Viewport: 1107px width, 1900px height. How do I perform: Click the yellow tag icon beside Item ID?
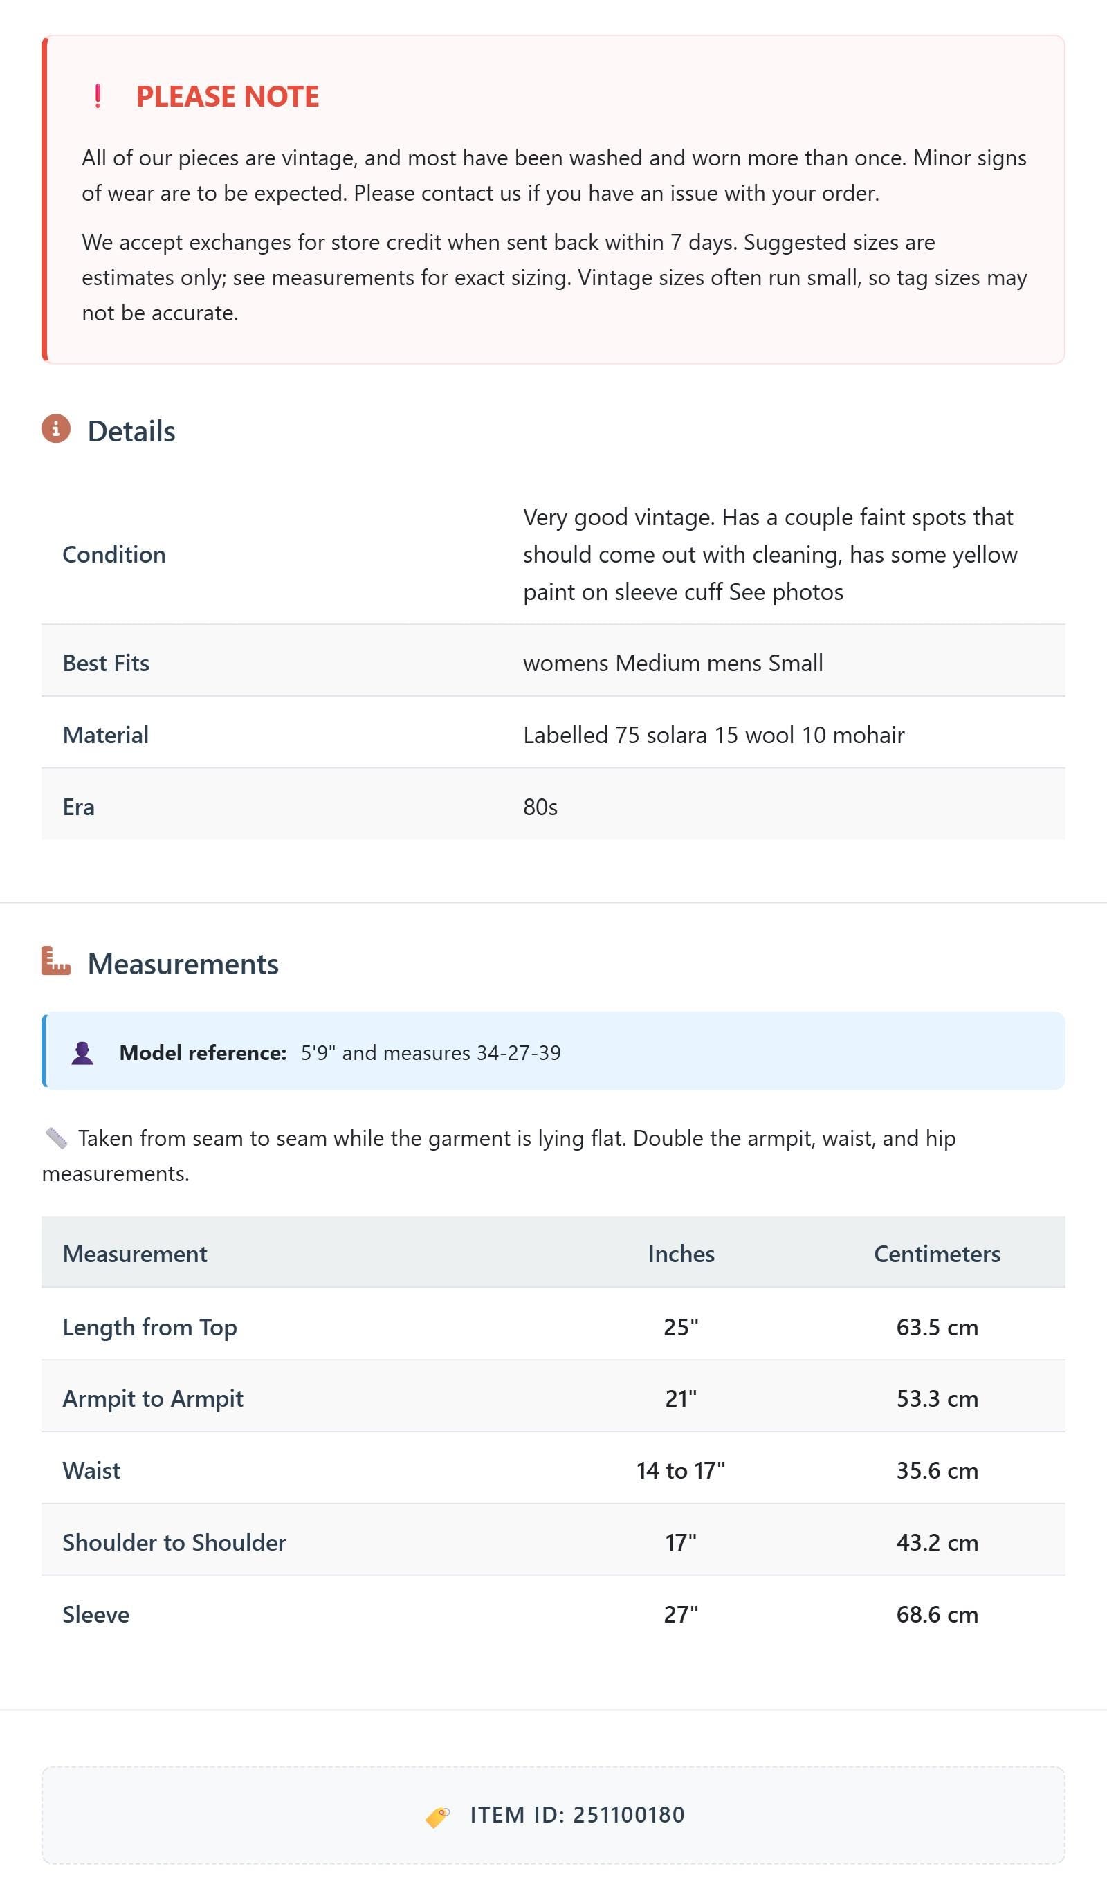tap(437, 1816)
